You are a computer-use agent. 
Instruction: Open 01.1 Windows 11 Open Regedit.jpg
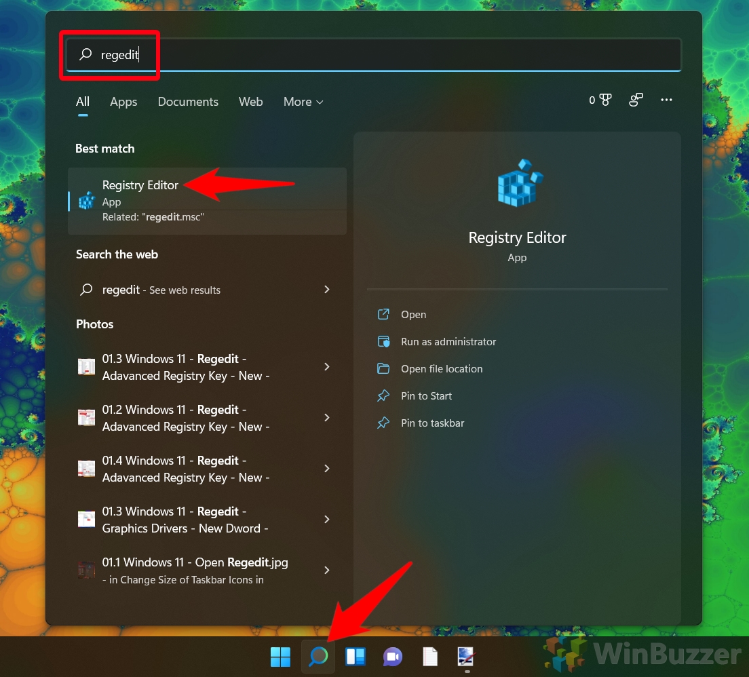[x=208, y=570]
